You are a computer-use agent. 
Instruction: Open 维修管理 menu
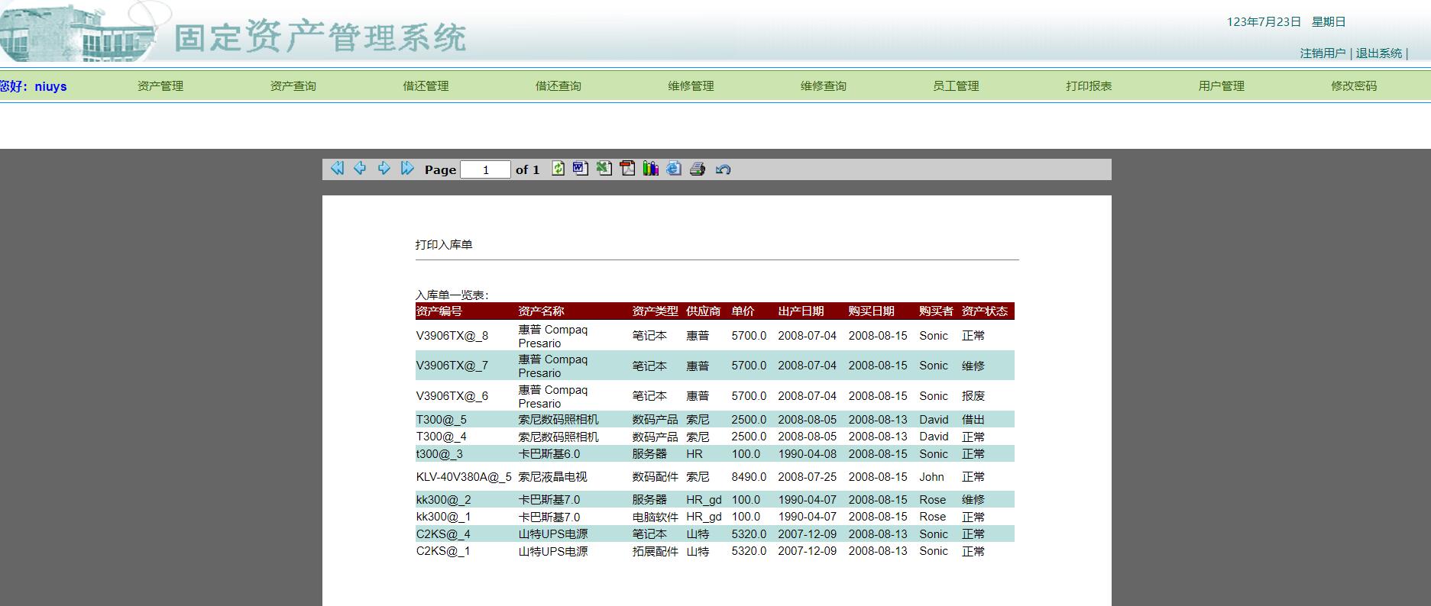click(x=691, y=86)
